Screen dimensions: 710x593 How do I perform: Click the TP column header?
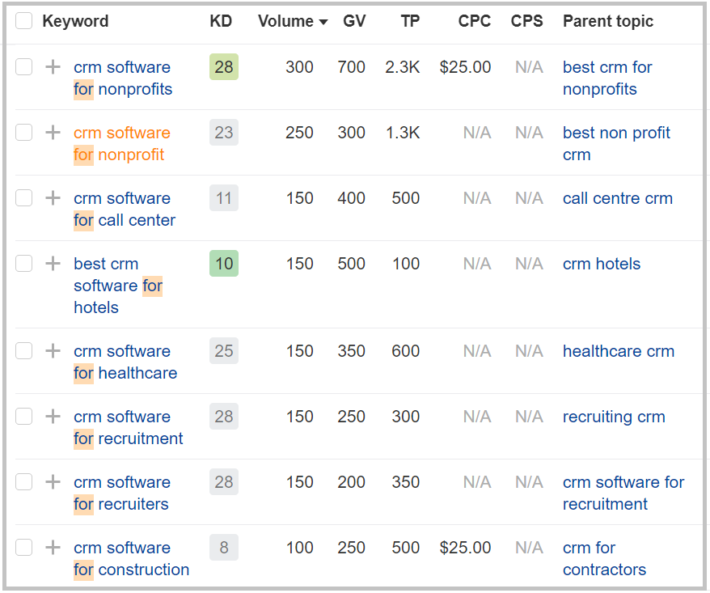coord(410,21)
